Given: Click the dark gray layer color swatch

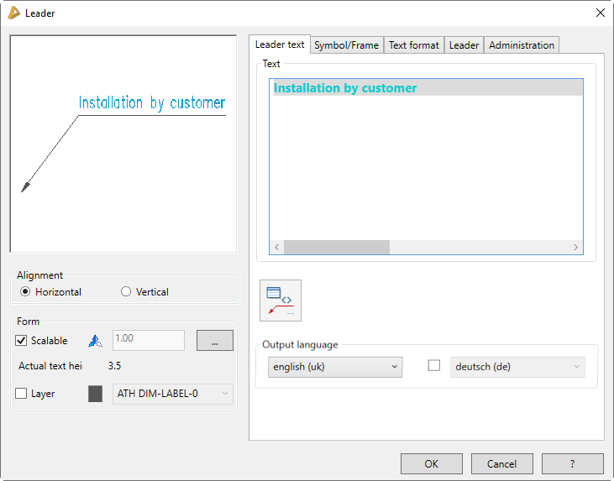Looking at the screenshot, I should coord(95,394).
